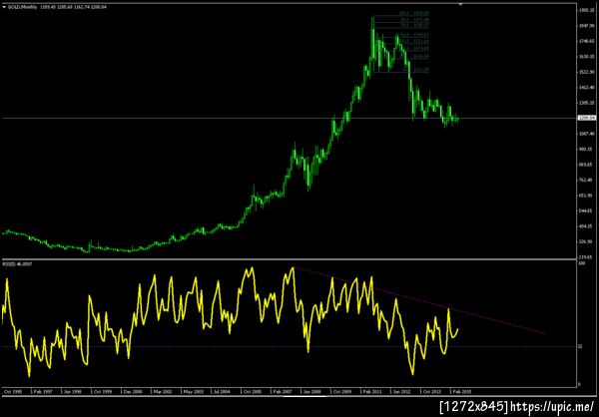Click the 1 Dec 2000 date label
The image size is (599, 417).
click(132, 391)
